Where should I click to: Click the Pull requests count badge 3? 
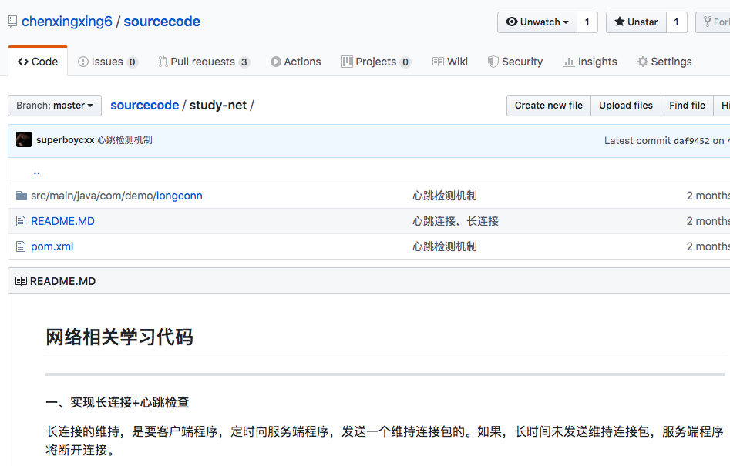244,62
